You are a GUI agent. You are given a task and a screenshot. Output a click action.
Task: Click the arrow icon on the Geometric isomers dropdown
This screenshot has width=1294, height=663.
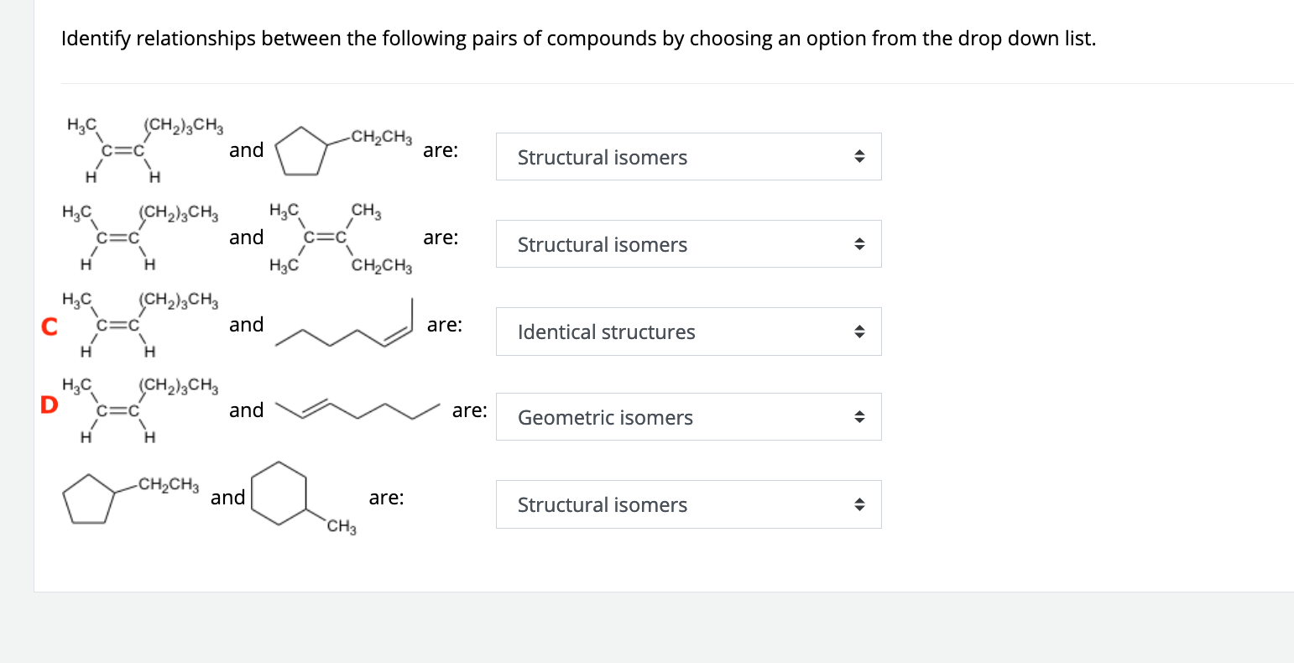pyautogui.click(x=858, y=418)
